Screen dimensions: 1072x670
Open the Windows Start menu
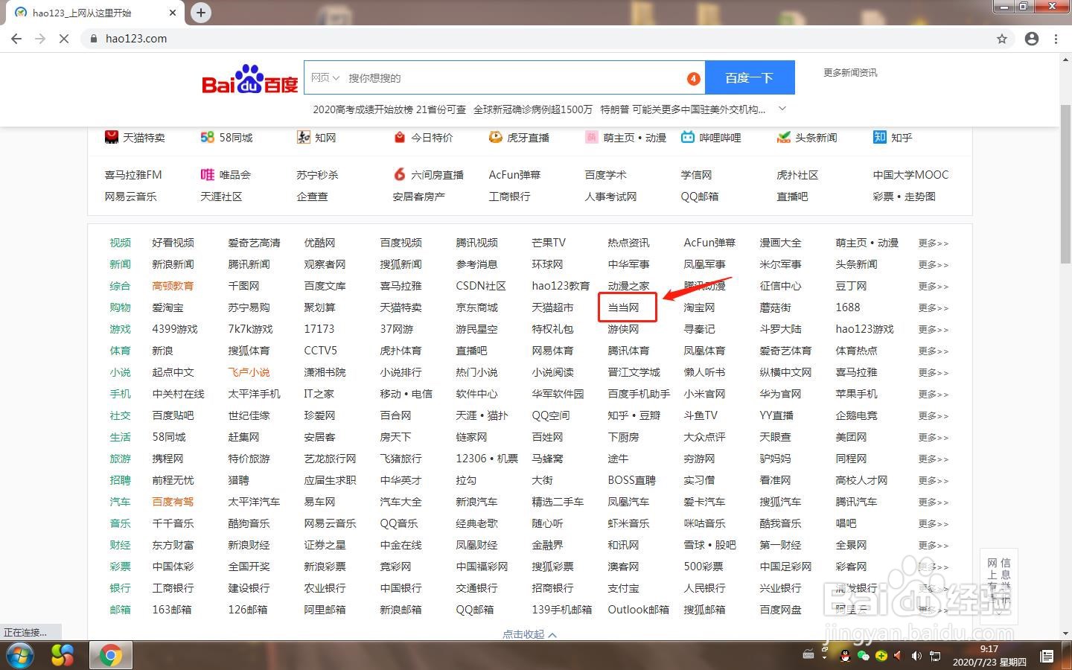pyautogui.click(x=21, y=655)
